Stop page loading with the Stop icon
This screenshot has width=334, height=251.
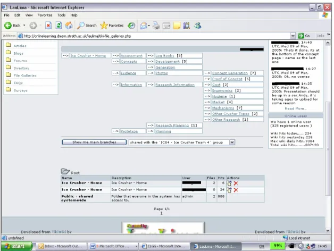tap(48, 26)
